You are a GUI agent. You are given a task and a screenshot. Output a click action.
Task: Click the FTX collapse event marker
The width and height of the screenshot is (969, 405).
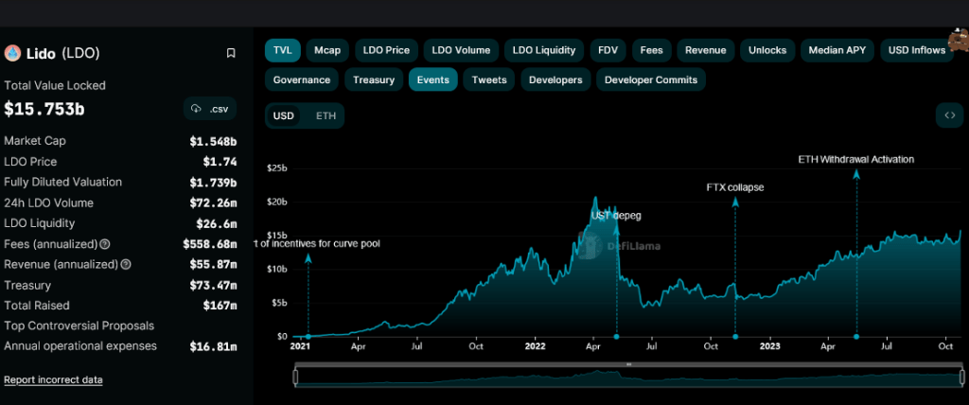[735, 336]
